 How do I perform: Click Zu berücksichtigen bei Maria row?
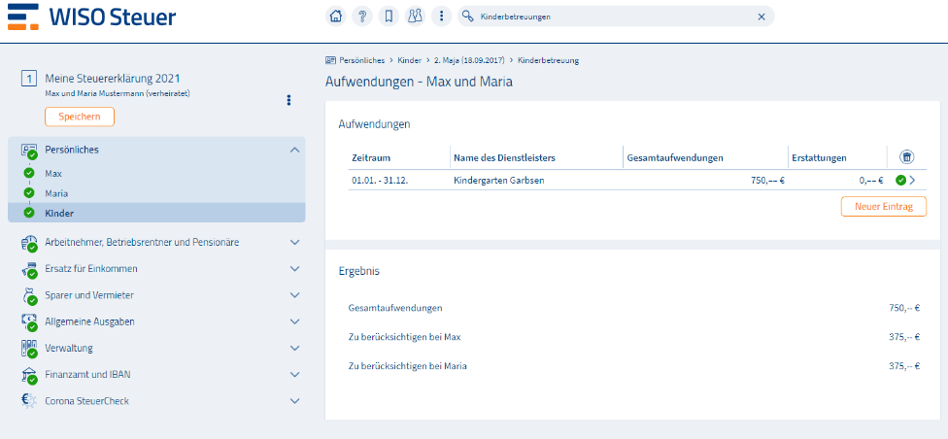coord(633,366)
